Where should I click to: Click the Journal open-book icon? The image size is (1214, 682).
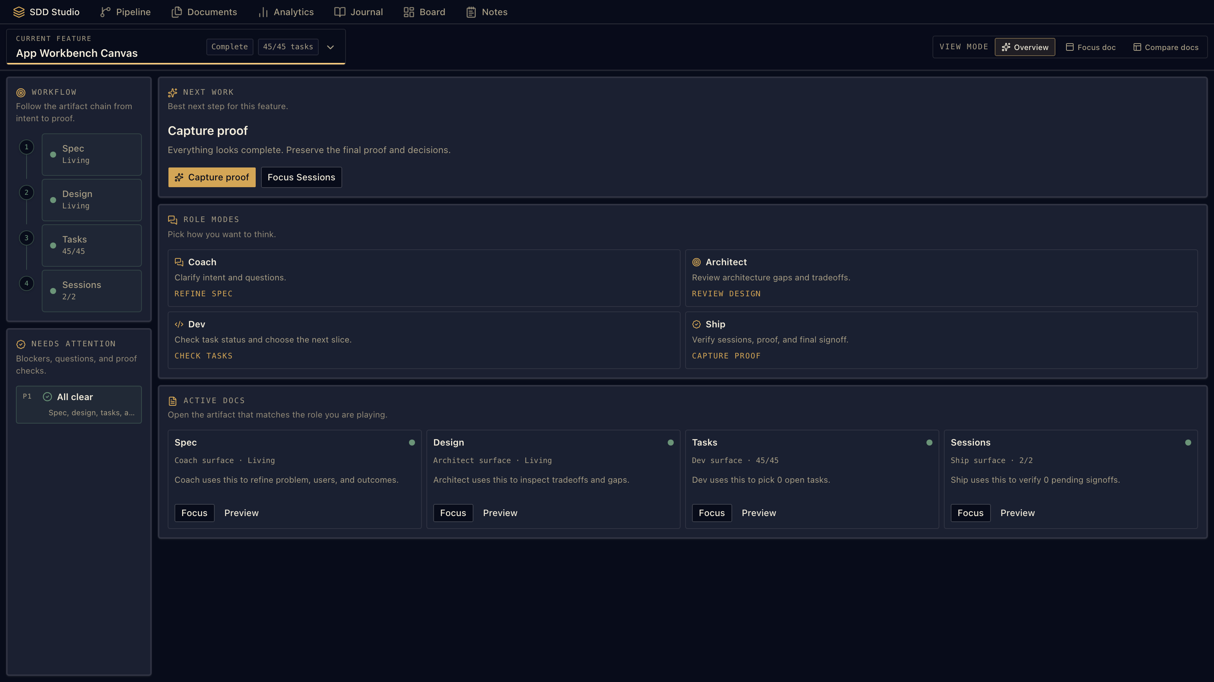(x=340, y=12)
